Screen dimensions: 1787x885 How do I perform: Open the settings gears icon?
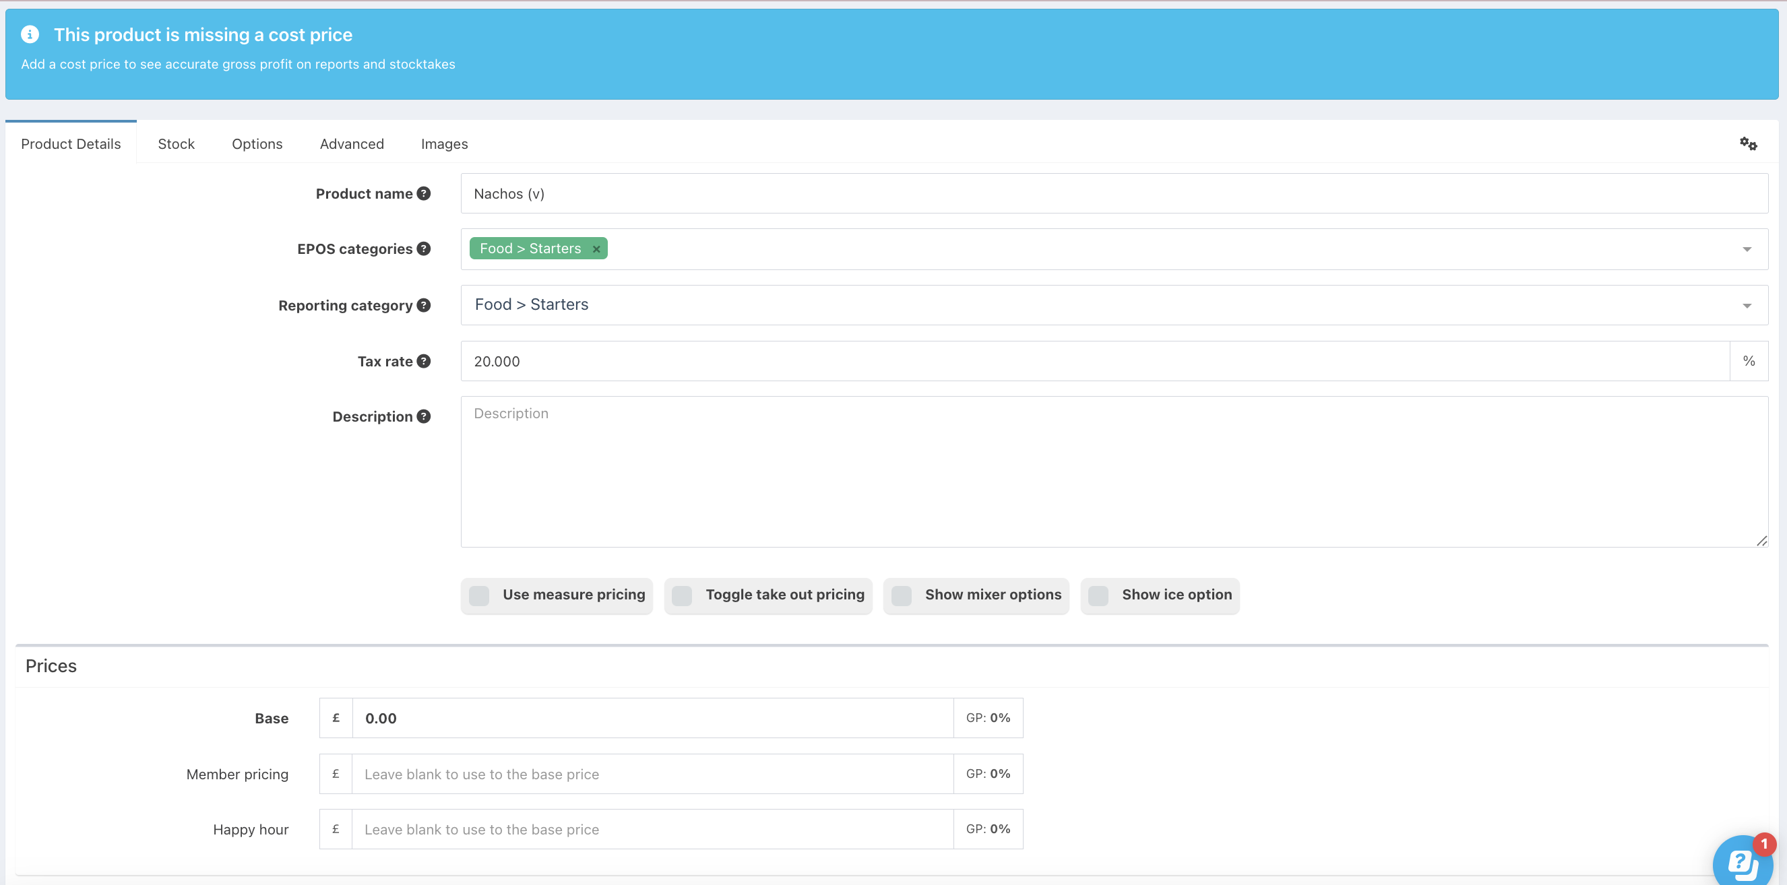[1748, 143]
